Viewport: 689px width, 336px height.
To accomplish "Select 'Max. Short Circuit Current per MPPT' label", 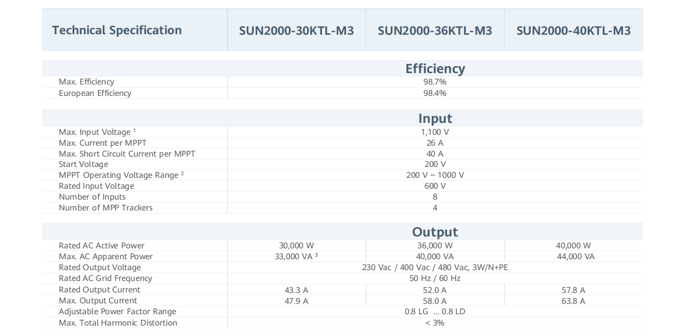I will tap(127, 154).
